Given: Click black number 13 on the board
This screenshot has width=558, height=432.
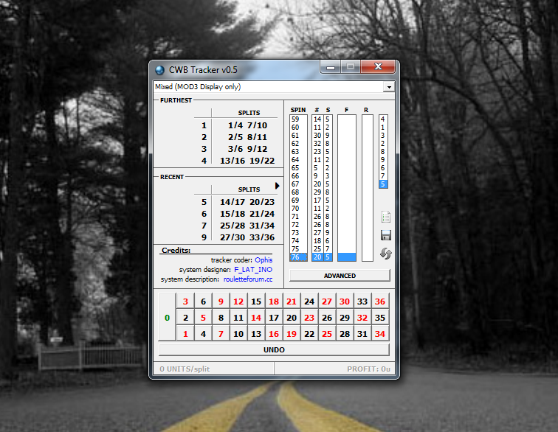Looking at the screenshot, I should 256,334.
